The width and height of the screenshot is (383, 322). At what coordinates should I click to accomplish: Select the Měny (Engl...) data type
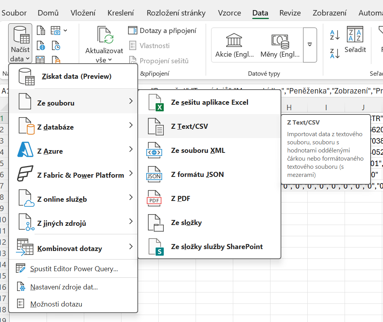coord(280,45)
